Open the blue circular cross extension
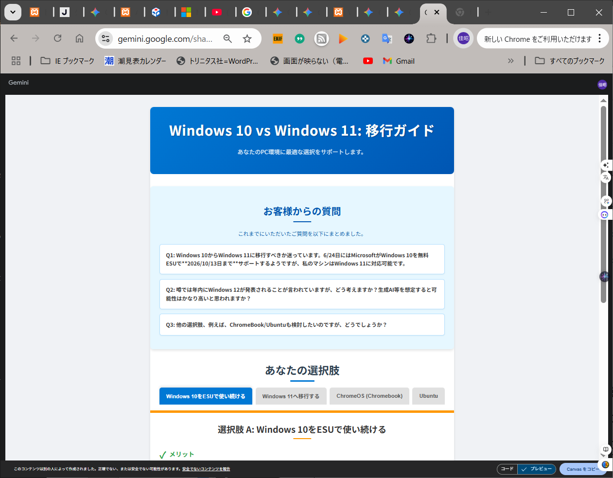The image size is (613, 478). pyautogui.click(x=365, y=38)
